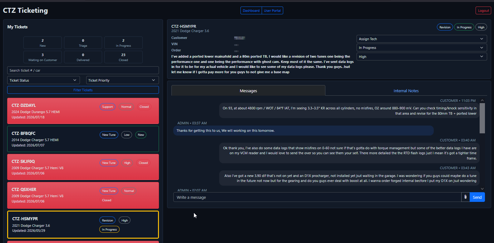Viewport: 494px width, 243px height.
Task: Send the message
Action: [477, 197]
